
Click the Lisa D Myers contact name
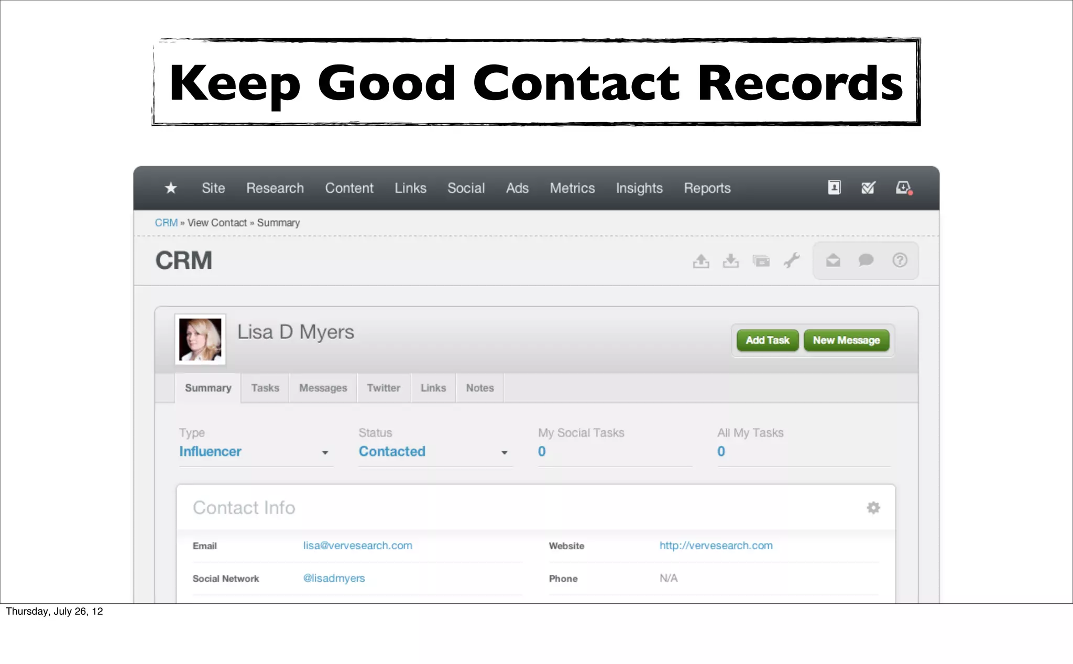click(296, 332)
